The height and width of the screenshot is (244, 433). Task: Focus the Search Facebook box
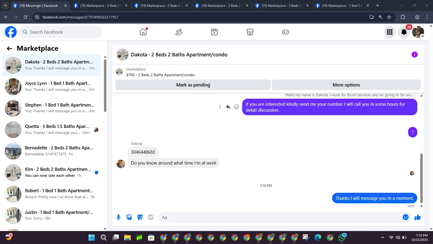pyautogui.click(x=61, y=32)
